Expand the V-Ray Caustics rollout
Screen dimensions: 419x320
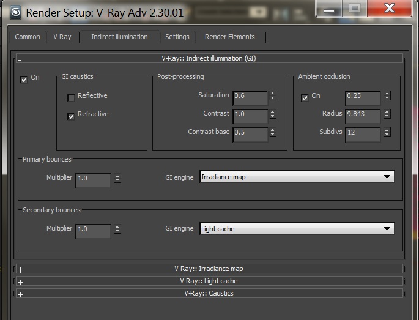[209, 293]
